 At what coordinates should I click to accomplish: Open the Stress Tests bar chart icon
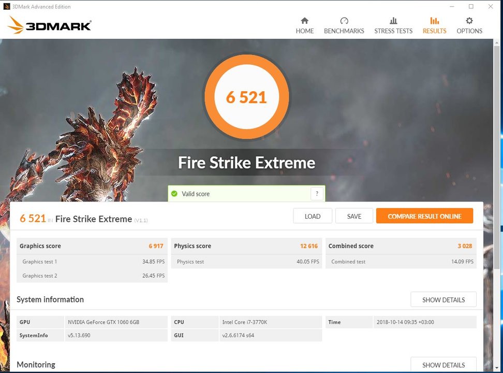tap(393, 21)
